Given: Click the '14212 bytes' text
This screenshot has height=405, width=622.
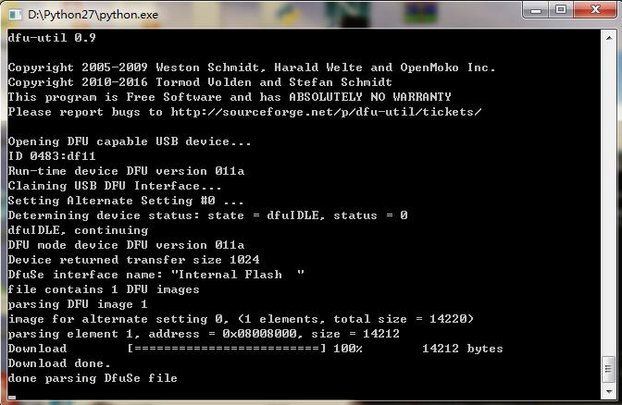Looking at the screenshot, I should point(463,349).
